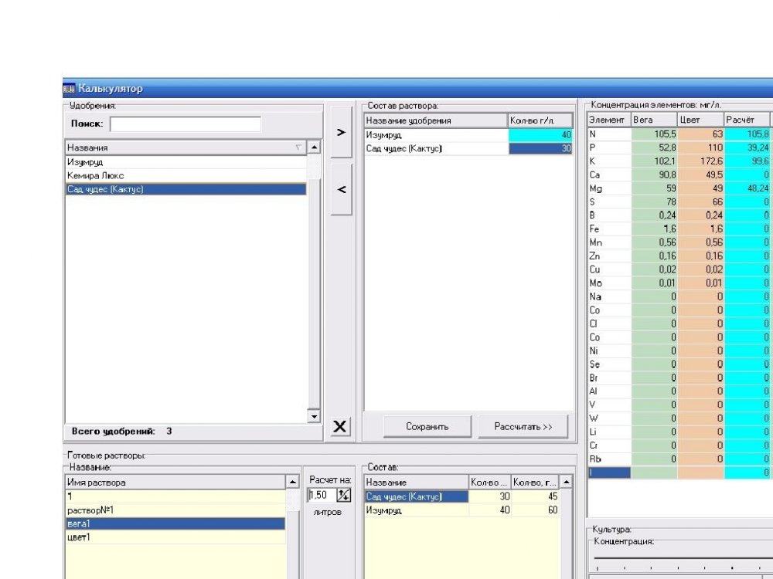
Task: Click value 60 in bottom Состав table
Action: (536, 510)
